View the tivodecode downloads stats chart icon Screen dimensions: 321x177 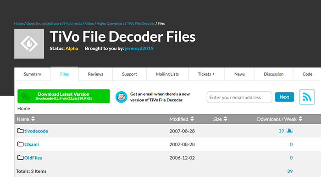289,130
